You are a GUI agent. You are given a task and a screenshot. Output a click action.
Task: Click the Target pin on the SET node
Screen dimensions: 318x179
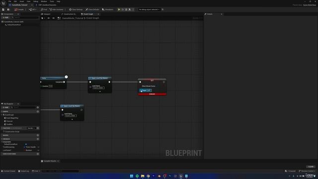141,90
